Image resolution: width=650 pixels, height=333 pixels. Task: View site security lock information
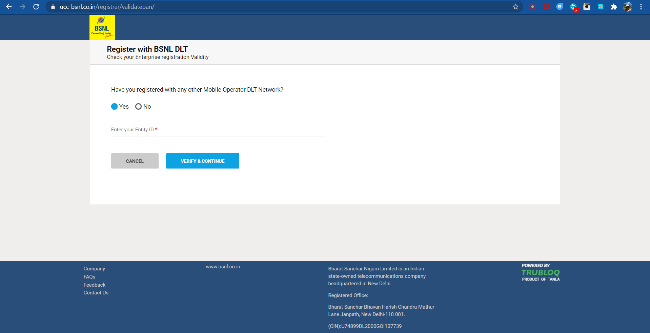click(53, 7)
